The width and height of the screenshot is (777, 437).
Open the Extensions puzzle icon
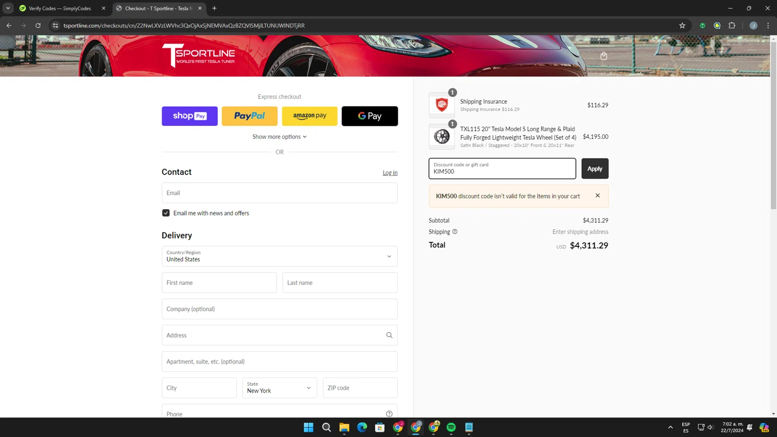pos(732,25)
